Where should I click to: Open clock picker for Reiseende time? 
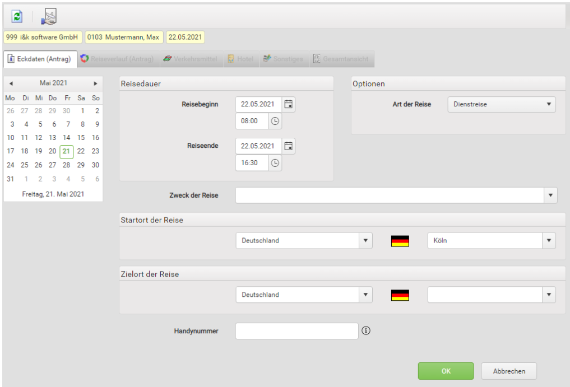tap(275, 163)
